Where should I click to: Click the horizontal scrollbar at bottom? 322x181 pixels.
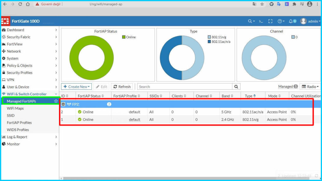[x=186, y=178]
